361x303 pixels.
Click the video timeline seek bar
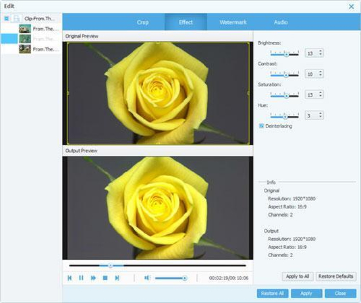tap(157, 265)
